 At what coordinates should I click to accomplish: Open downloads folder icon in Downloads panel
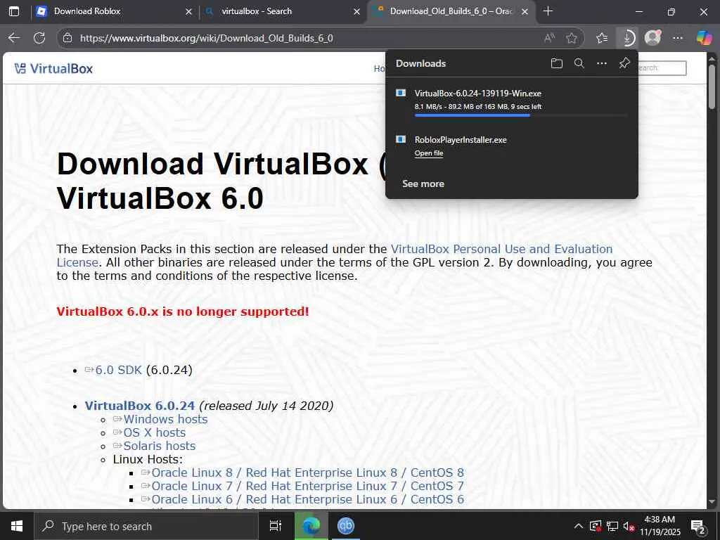click(x=557, y=63)
